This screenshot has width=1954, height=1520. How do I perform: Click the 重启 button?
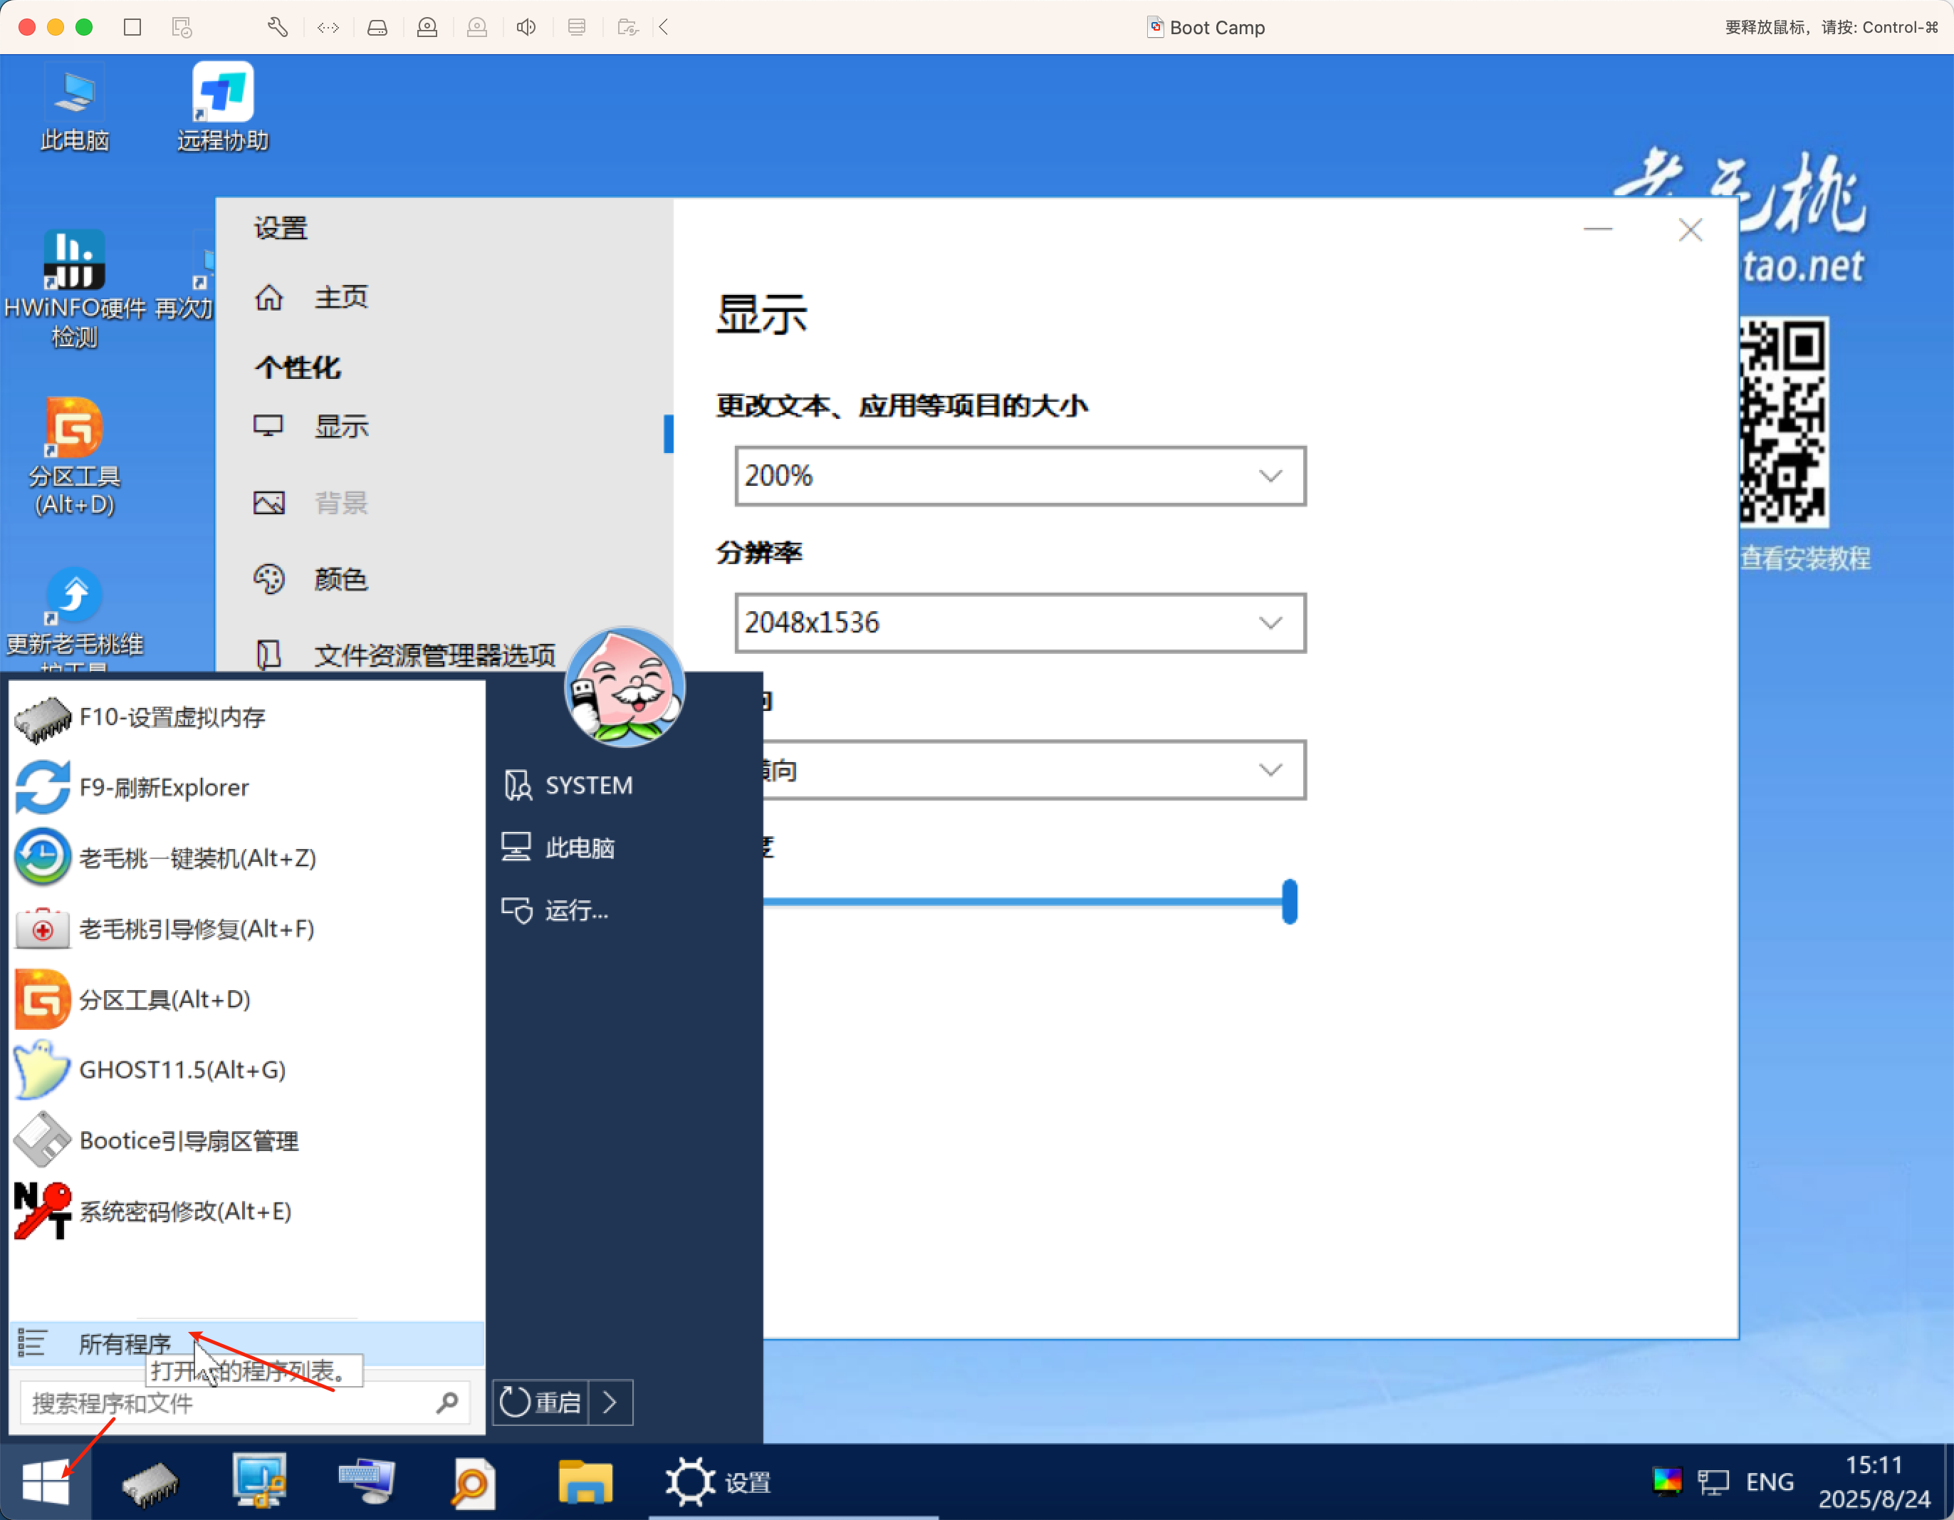[x=540, y=1402]
